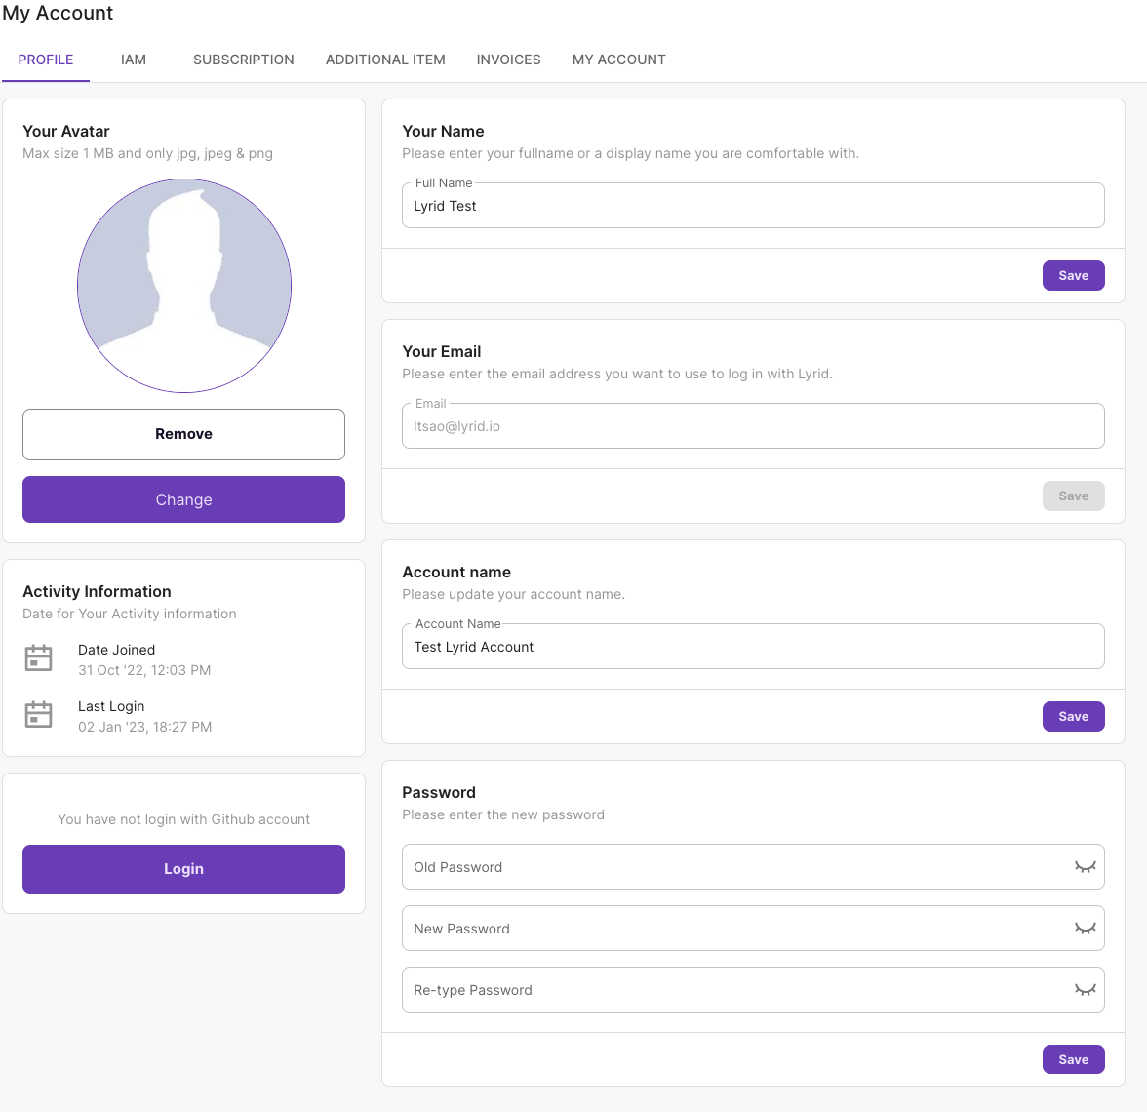Select the My Account tab

click(x=618, y=60)
